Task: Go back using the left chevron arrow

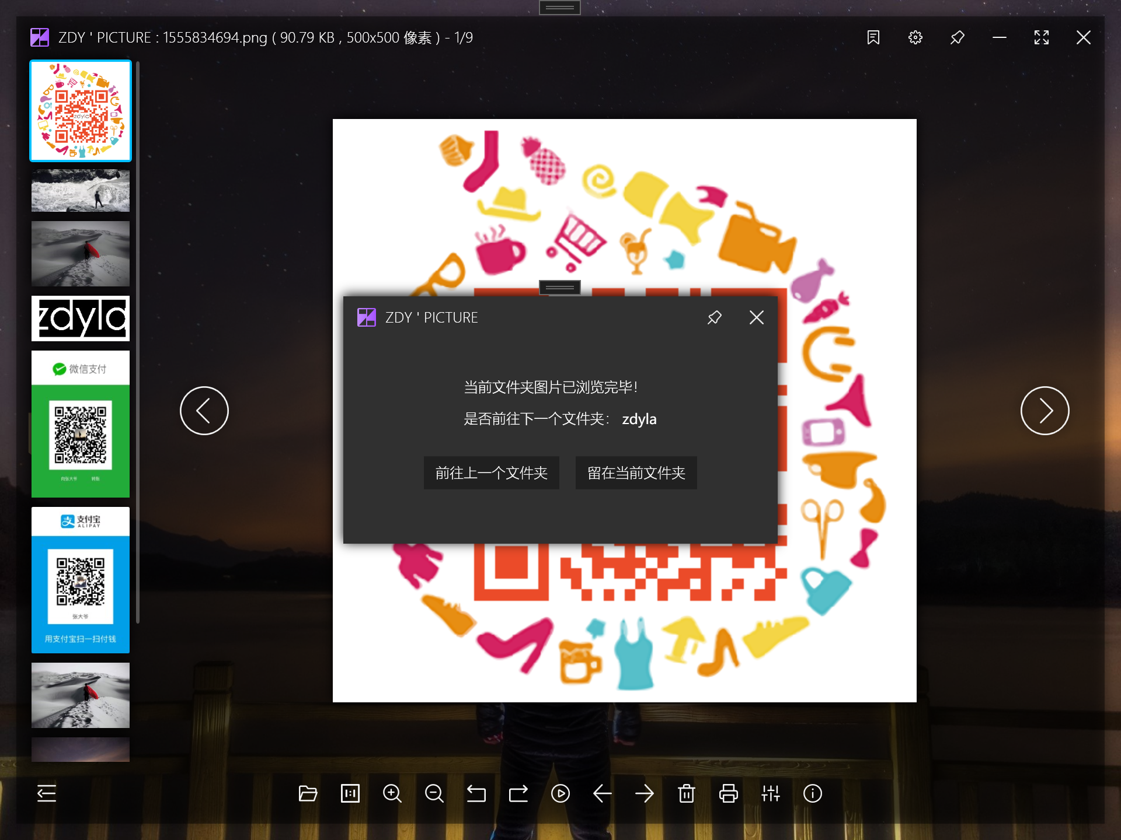Action: 204,410
